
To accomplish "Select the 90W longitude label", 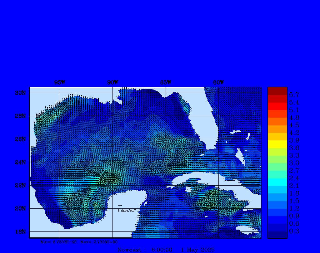I will tap(113, 83).
